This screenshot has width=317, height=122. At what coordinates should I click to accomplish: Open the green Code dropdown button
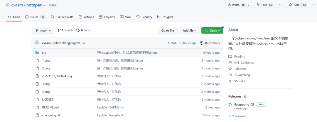point(212,30)
